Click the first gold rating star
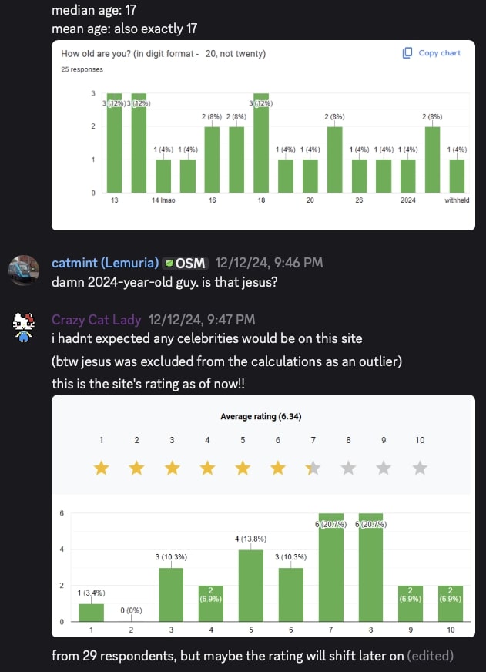Screen dimensions: 486x672 101,468
